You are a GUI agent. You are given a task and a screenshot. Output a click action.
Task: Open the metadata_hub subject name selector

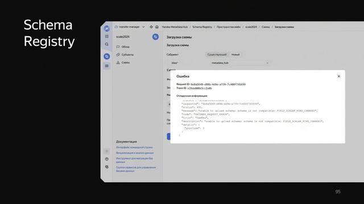pyautogui.click(x=240, y=63)
